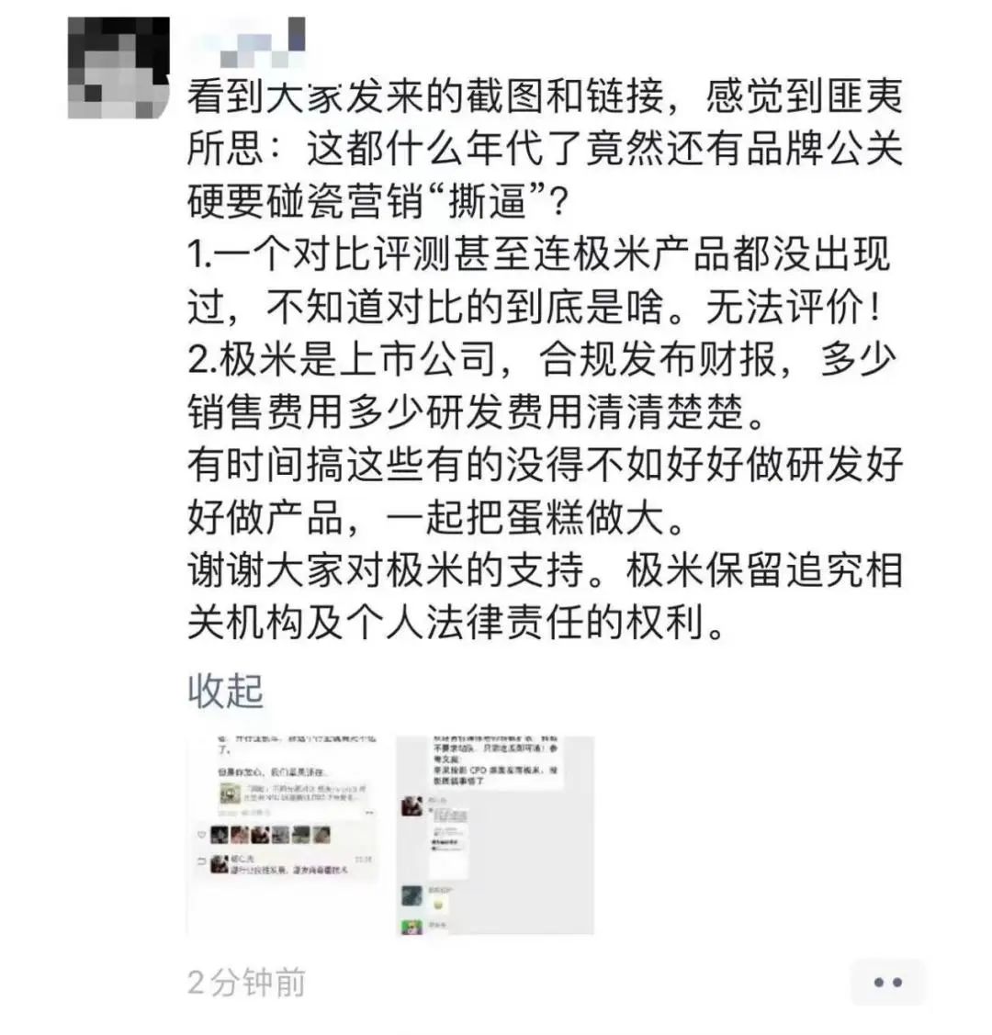Click the heart like icon inside left thumbnail

[x=202, y=835]
